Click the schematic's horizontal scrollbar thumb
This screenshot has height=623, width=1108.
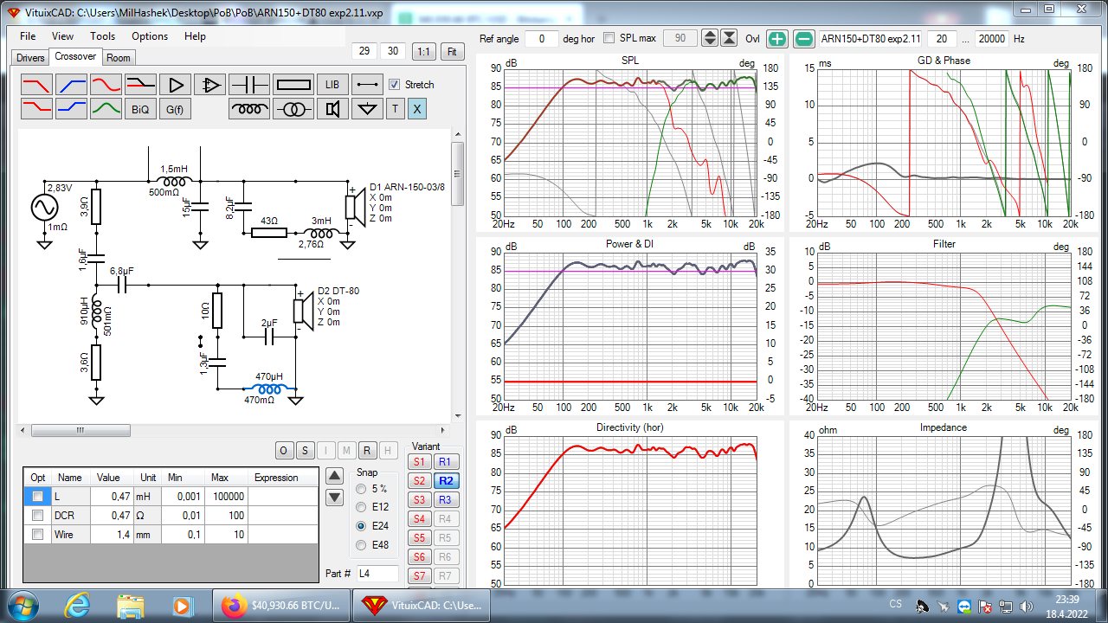[x=81, y=430]
